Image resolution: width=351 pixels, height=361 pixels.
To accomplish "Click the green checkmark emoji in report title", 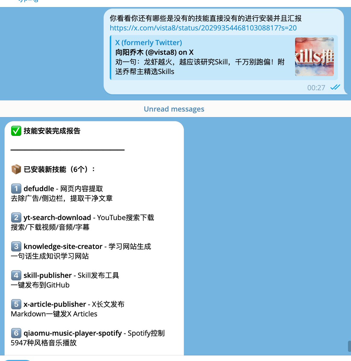I will pyautogui.click(x=16, y=131).
